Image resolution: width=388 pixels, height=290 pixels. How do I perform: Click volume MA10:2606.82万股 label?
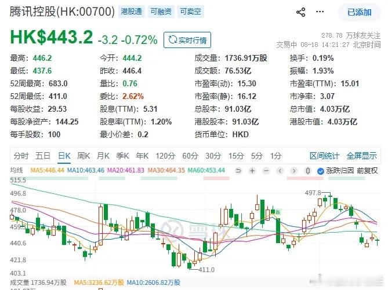point(154,282)
